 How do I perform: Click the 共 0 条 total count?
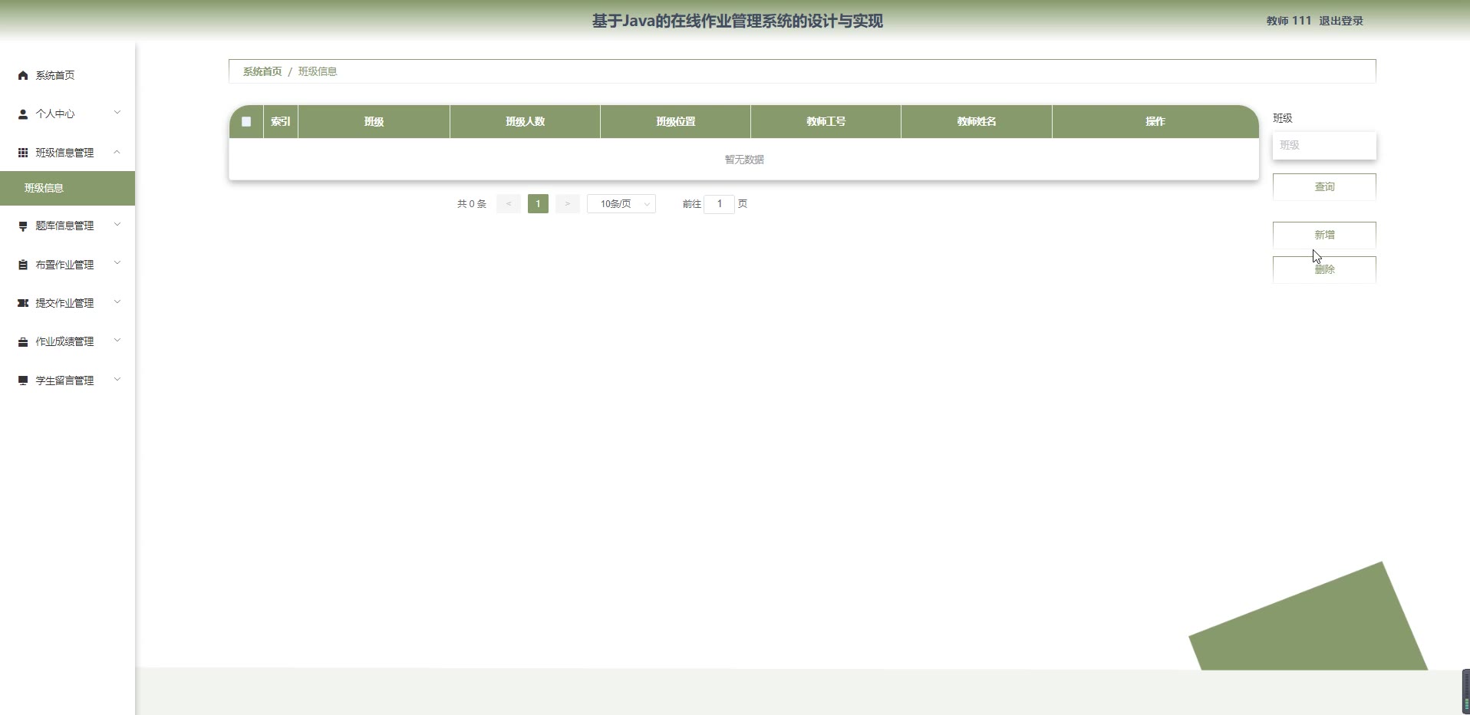pos(472,204)
